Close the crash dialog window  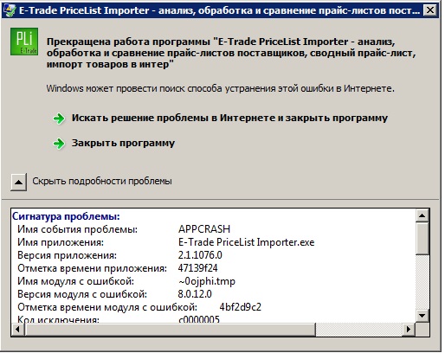pyautogui.click(x=429, y=10)
